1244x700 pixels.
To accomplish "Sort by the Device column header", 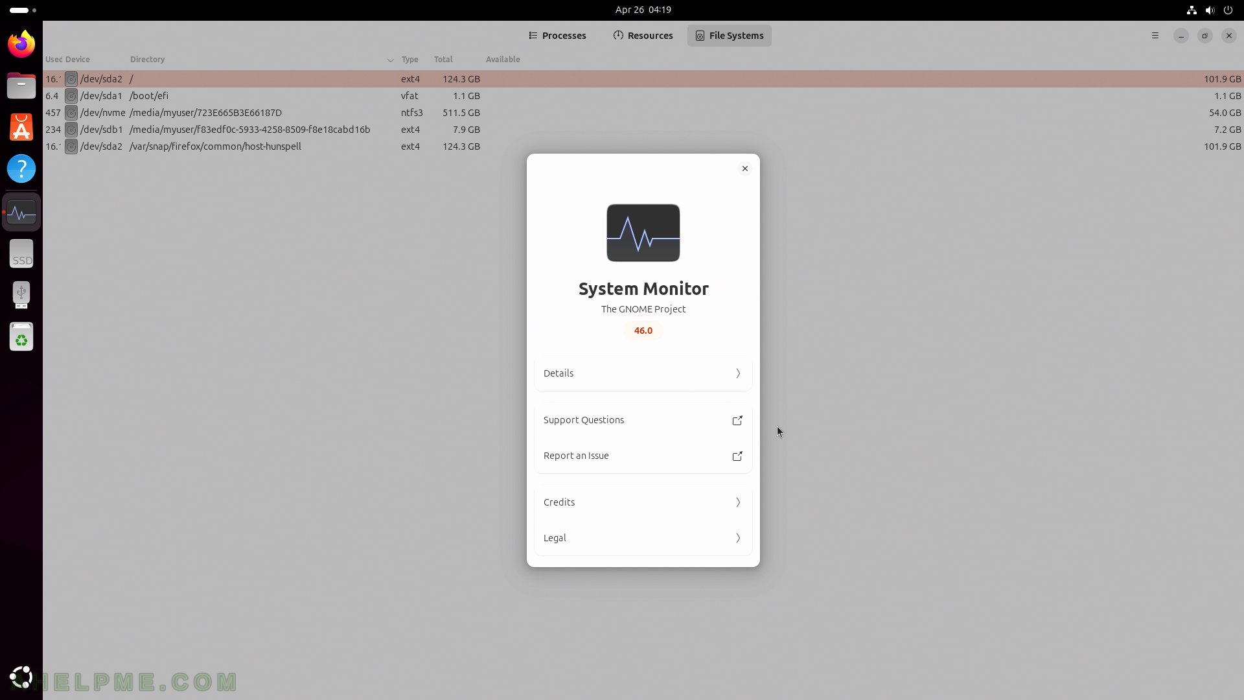I will pyautogui.click(x=78, y=60).
